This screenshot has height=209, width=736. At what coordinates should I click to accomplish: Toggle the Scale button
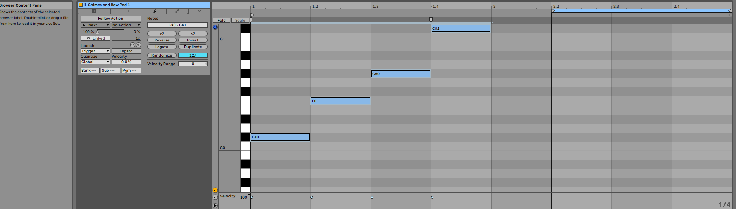240,20
